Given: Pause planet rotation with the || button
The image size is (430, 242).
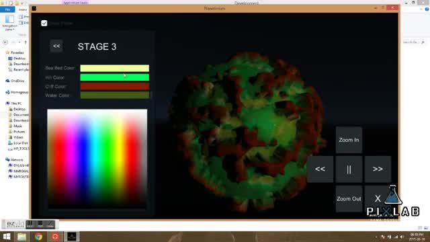Looking at the screenshot, I should pyautogui.click(x=349, y=169).
